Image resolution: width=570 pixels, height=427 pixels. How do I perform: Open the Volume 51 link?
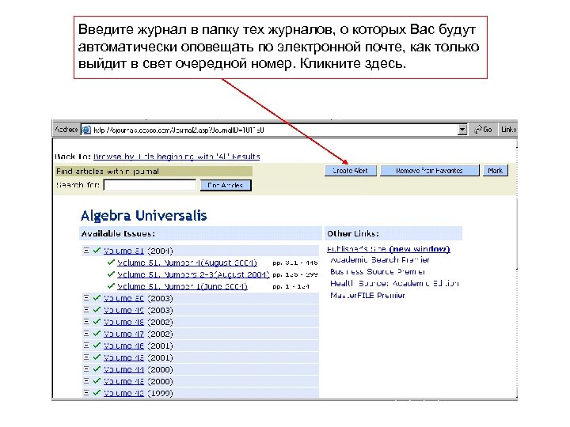123,251
